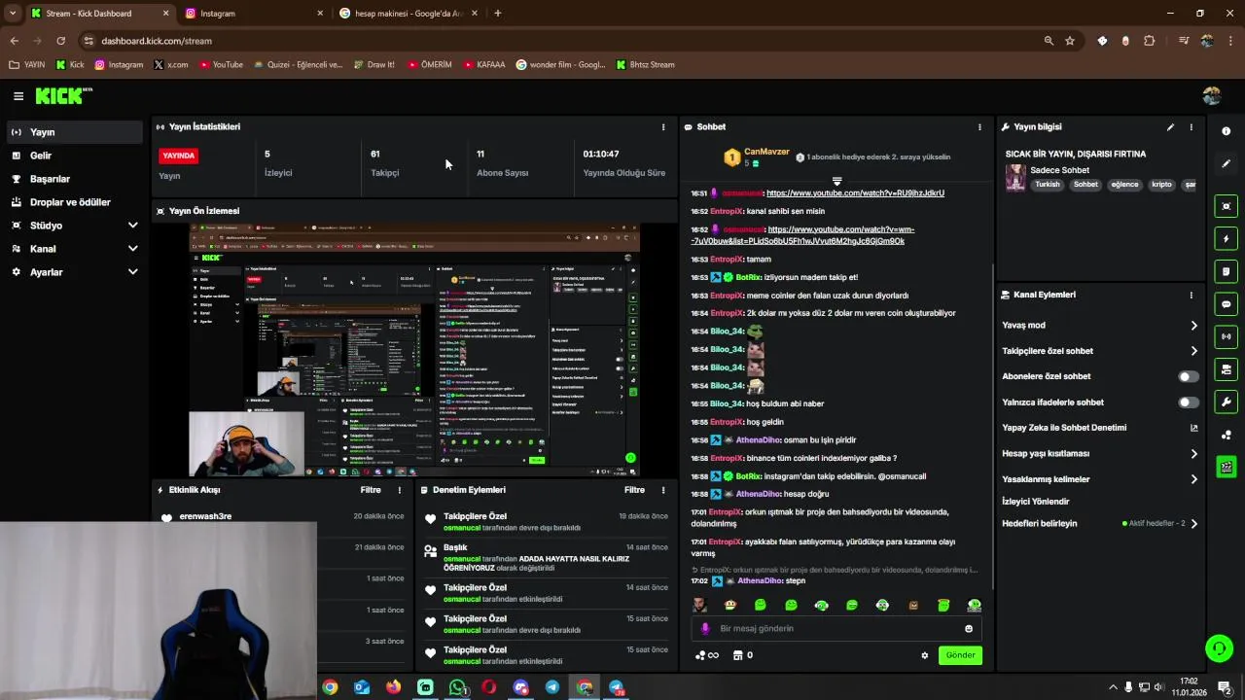Open chat settings gear icon
This screenshot has height=700, width=1245.
click(x=924, y=655)
